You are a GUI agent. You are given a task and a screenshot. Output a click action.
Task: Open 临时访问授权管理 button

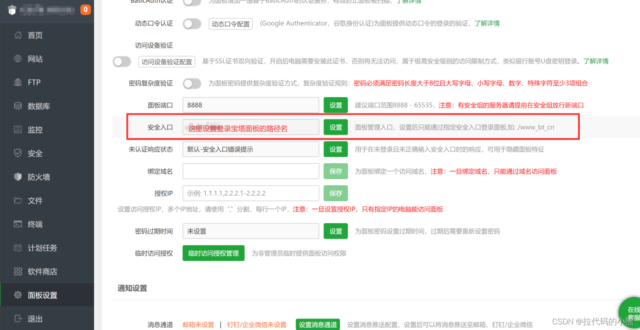coord(213,253)
